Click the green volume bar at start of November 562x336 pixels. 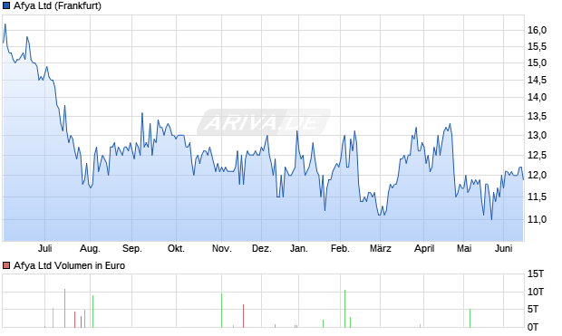tap(221, 311)
